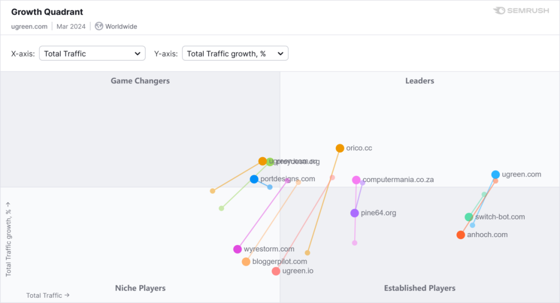Click the switch-bot.com label text
Viewport: 560px width, 303px height.
tap(500, 217)
